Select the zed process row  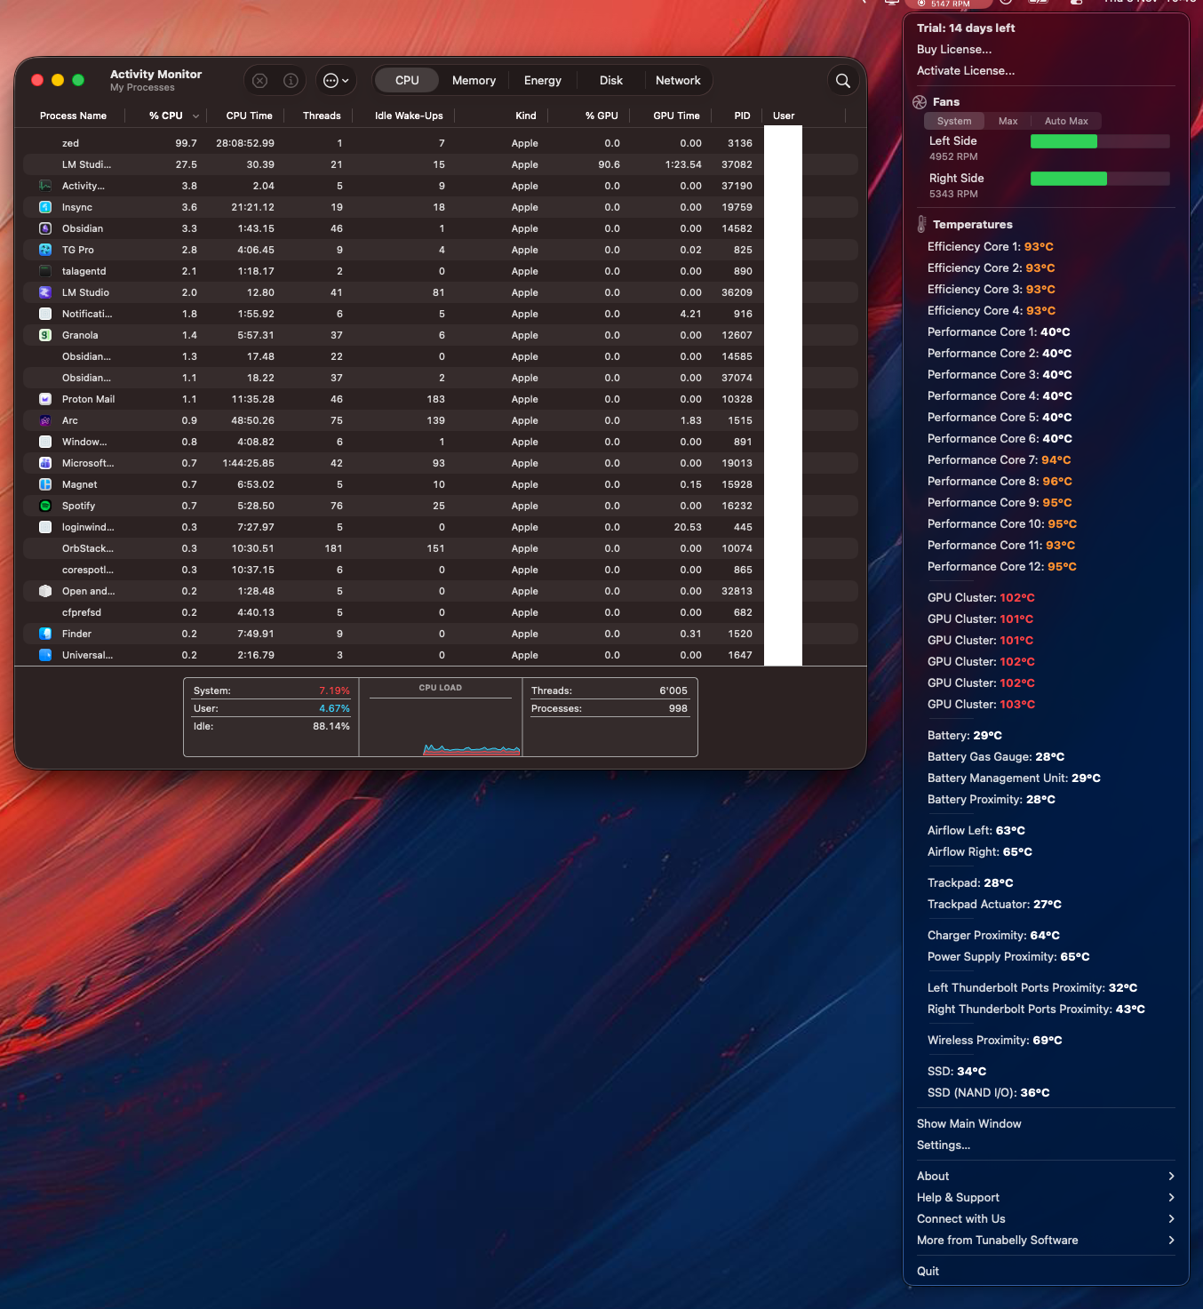coord(441,143)
